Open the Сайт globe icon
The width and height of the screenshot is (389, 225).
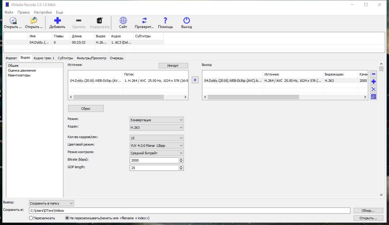point(123,20)
